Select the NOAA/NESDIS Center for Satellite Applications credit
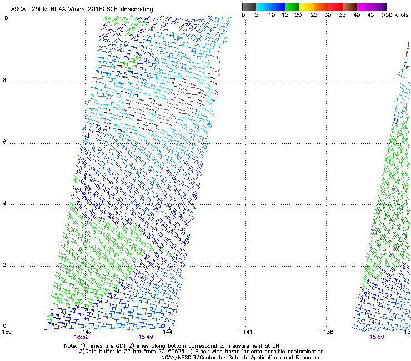 pos(240,357)
